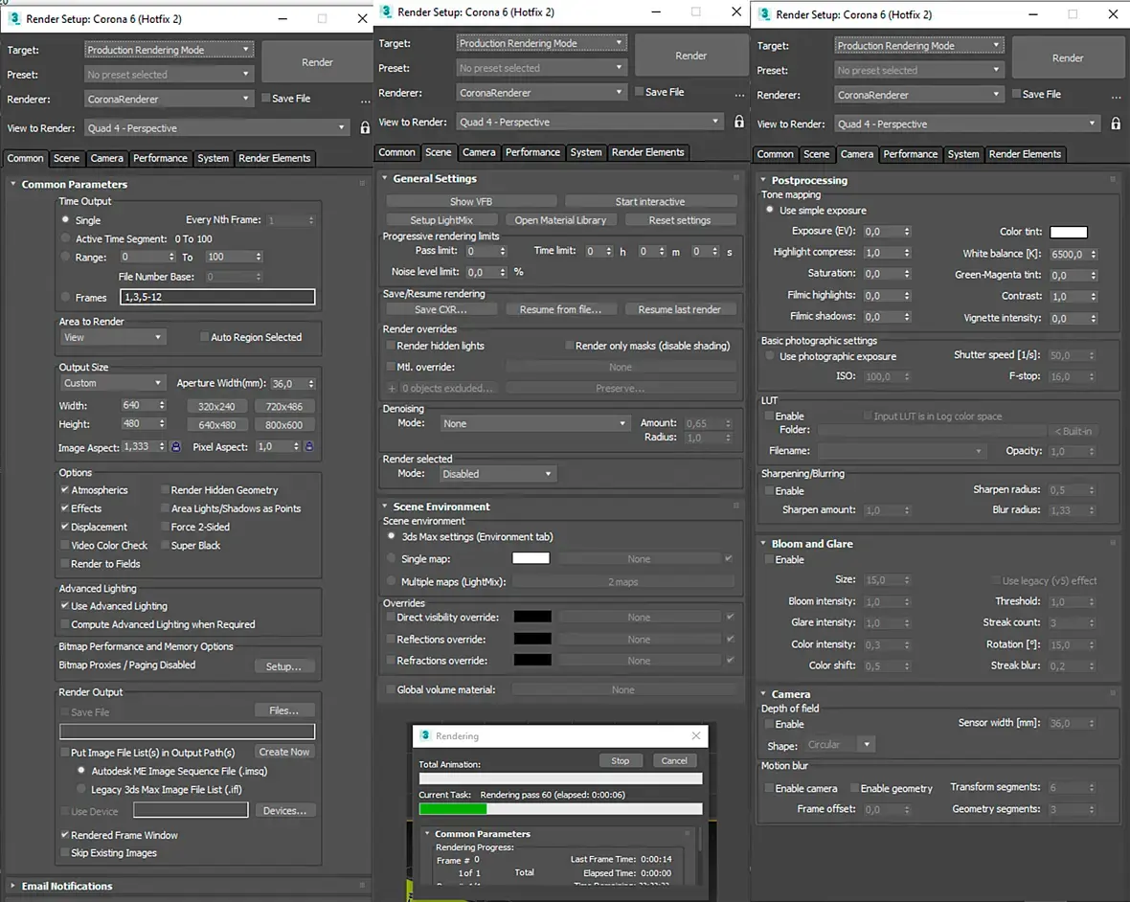
Task: Click Render button in left window
Action: tap(317, 62)
